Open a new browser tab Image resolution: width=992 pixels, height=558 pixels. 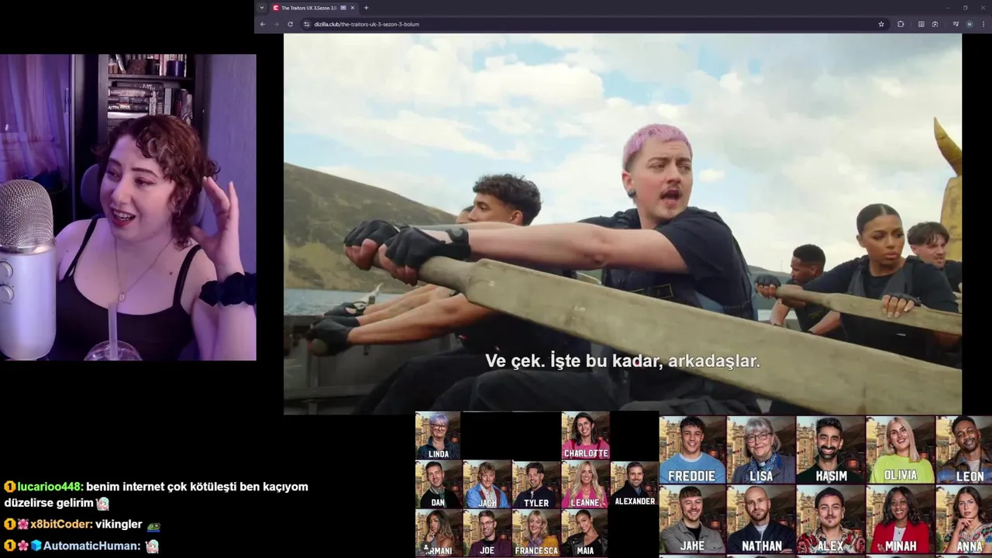366,8
